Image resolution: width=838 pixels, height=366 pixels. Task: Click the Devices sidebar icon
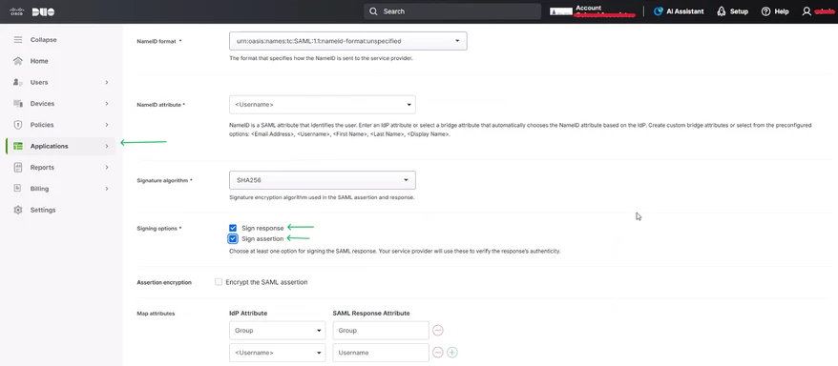[x=18, y=104]
